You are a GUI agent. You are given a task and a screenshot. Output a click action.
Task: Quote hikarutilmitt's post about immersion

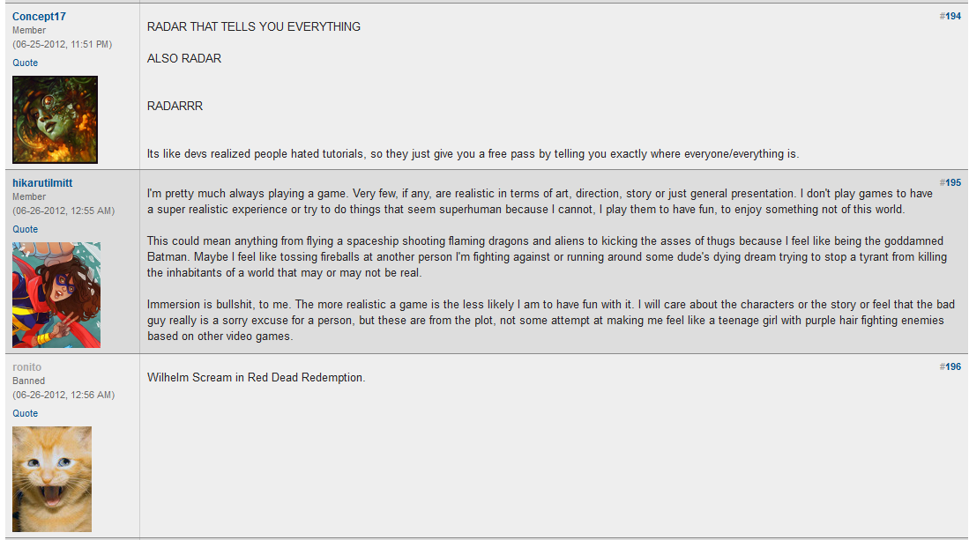(25, 230)
